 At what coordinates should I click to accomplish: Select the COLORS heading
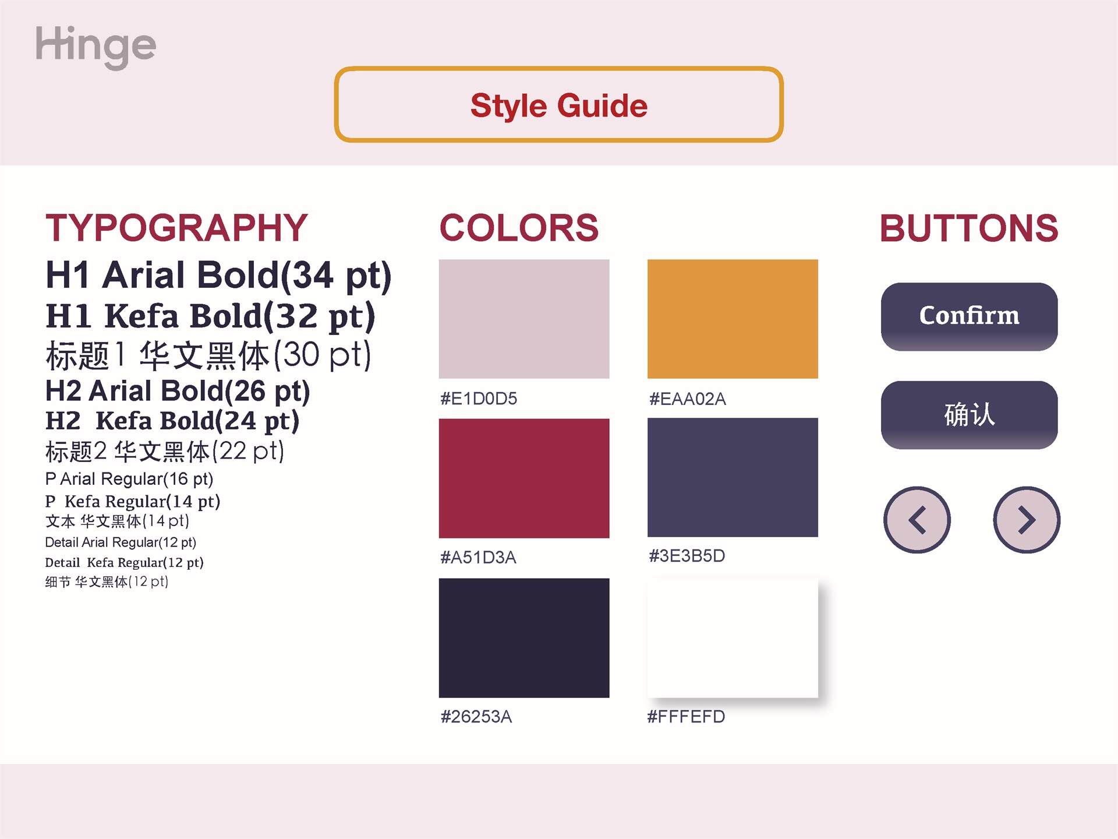(x=519, y=227)
